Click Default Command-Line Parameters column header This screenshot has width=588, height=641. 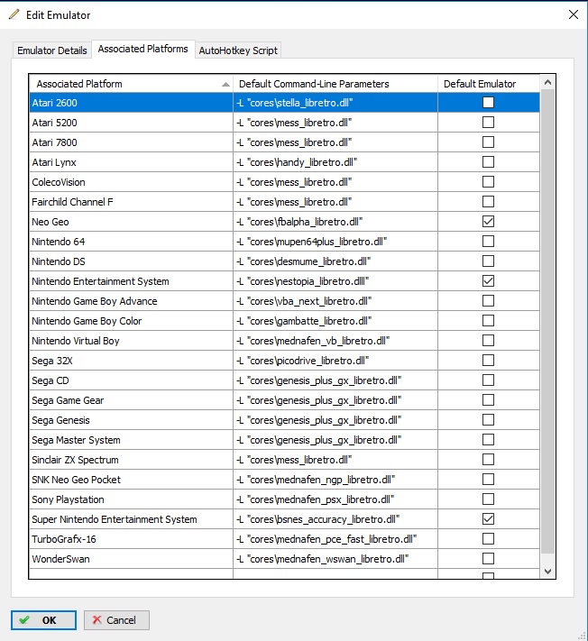point(335,84)
